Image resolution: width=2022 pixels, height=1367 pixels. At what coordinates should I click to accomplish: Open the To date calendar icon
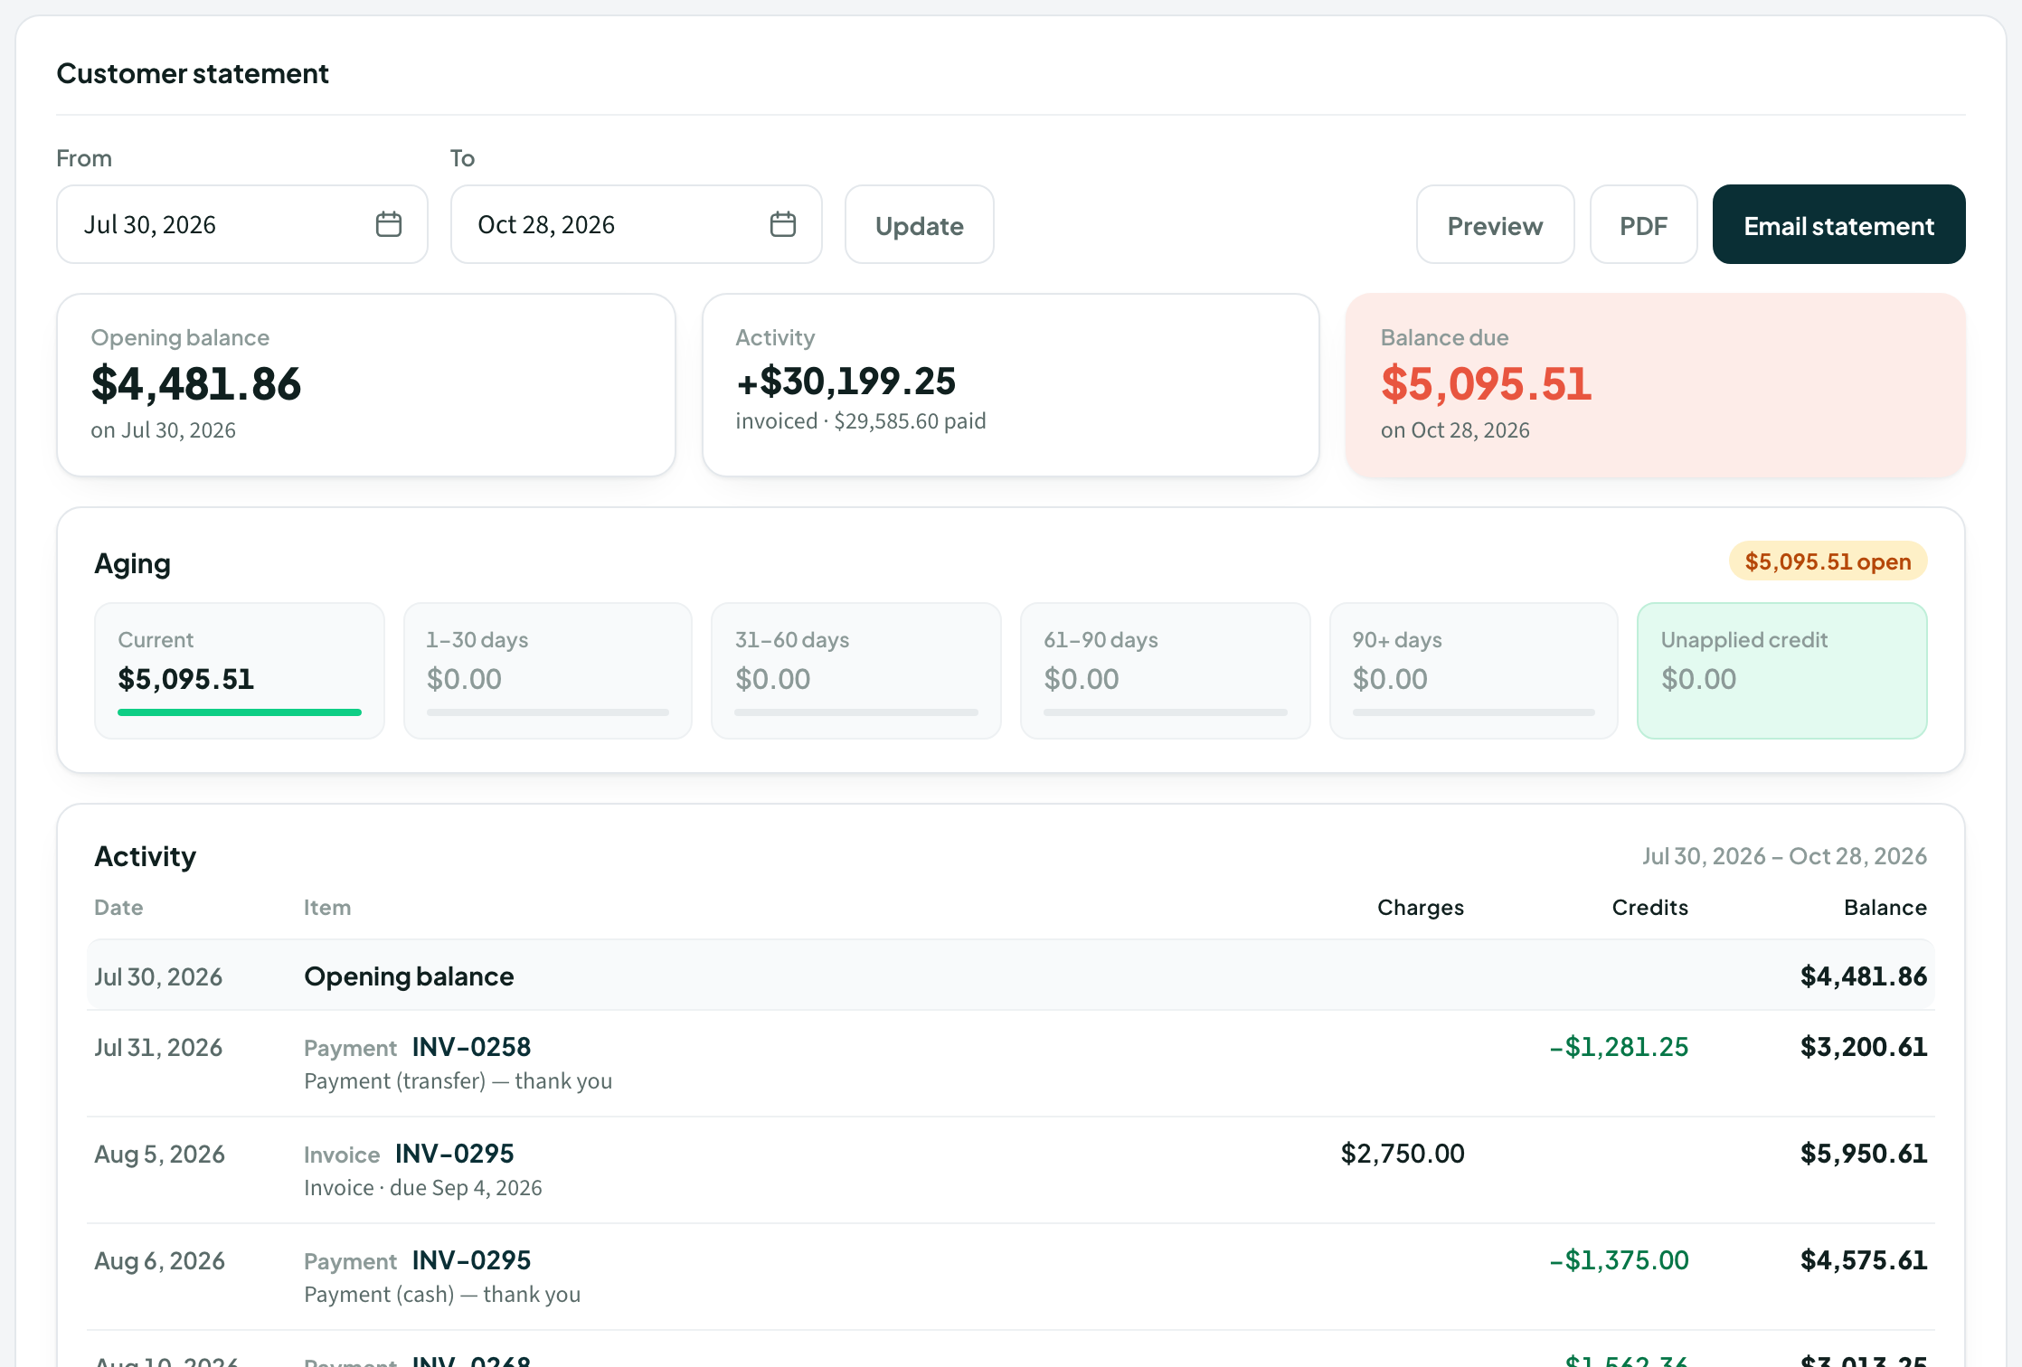pos(783,224)
